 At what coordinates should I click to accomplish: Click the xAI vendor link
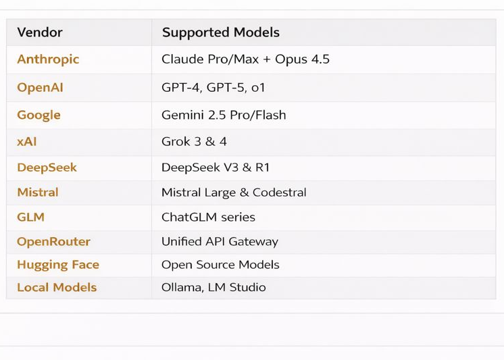click(x=27, y=142)
